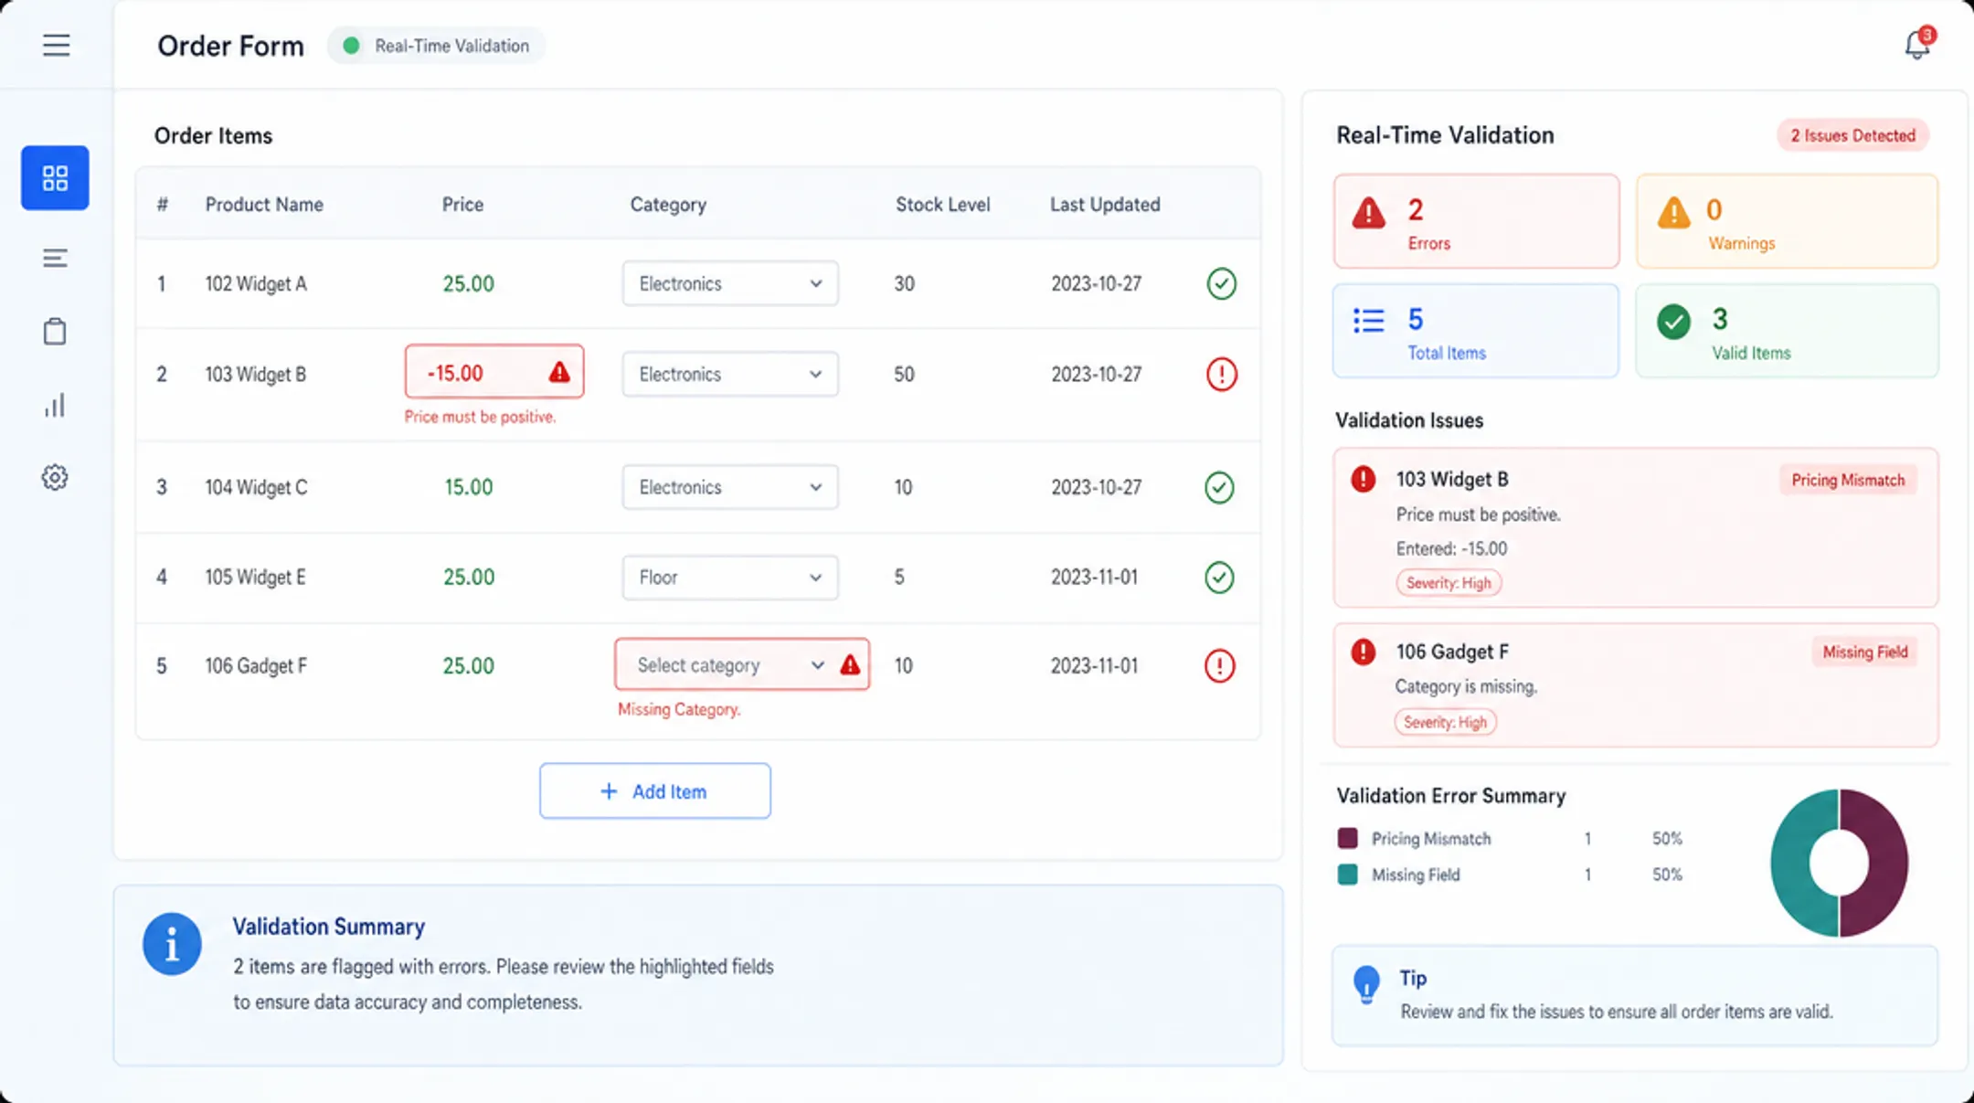Open the list lines icon in sidebar
Viewport: 1974px width, 1103px height.
pyautogui.click(x=55, y=259)
